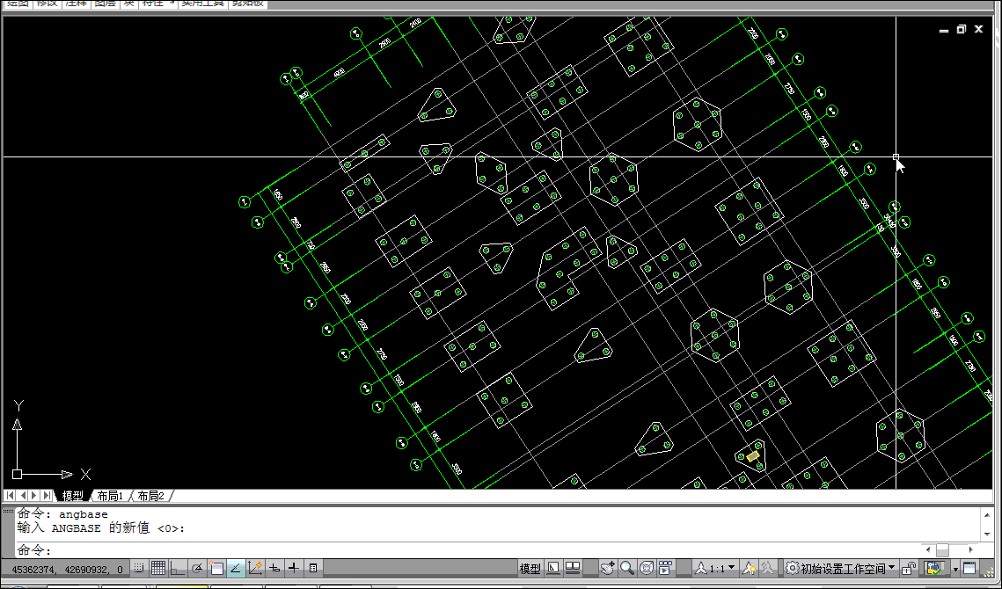Toggle Dynamic Input in status bar
Screen dimensions: 1002x589
coord(274,568)
